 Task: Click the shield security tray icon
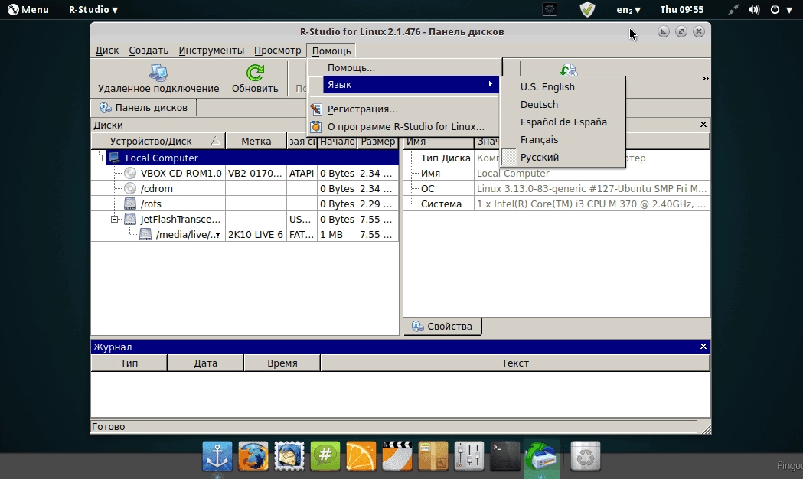[x=587, y=9]
